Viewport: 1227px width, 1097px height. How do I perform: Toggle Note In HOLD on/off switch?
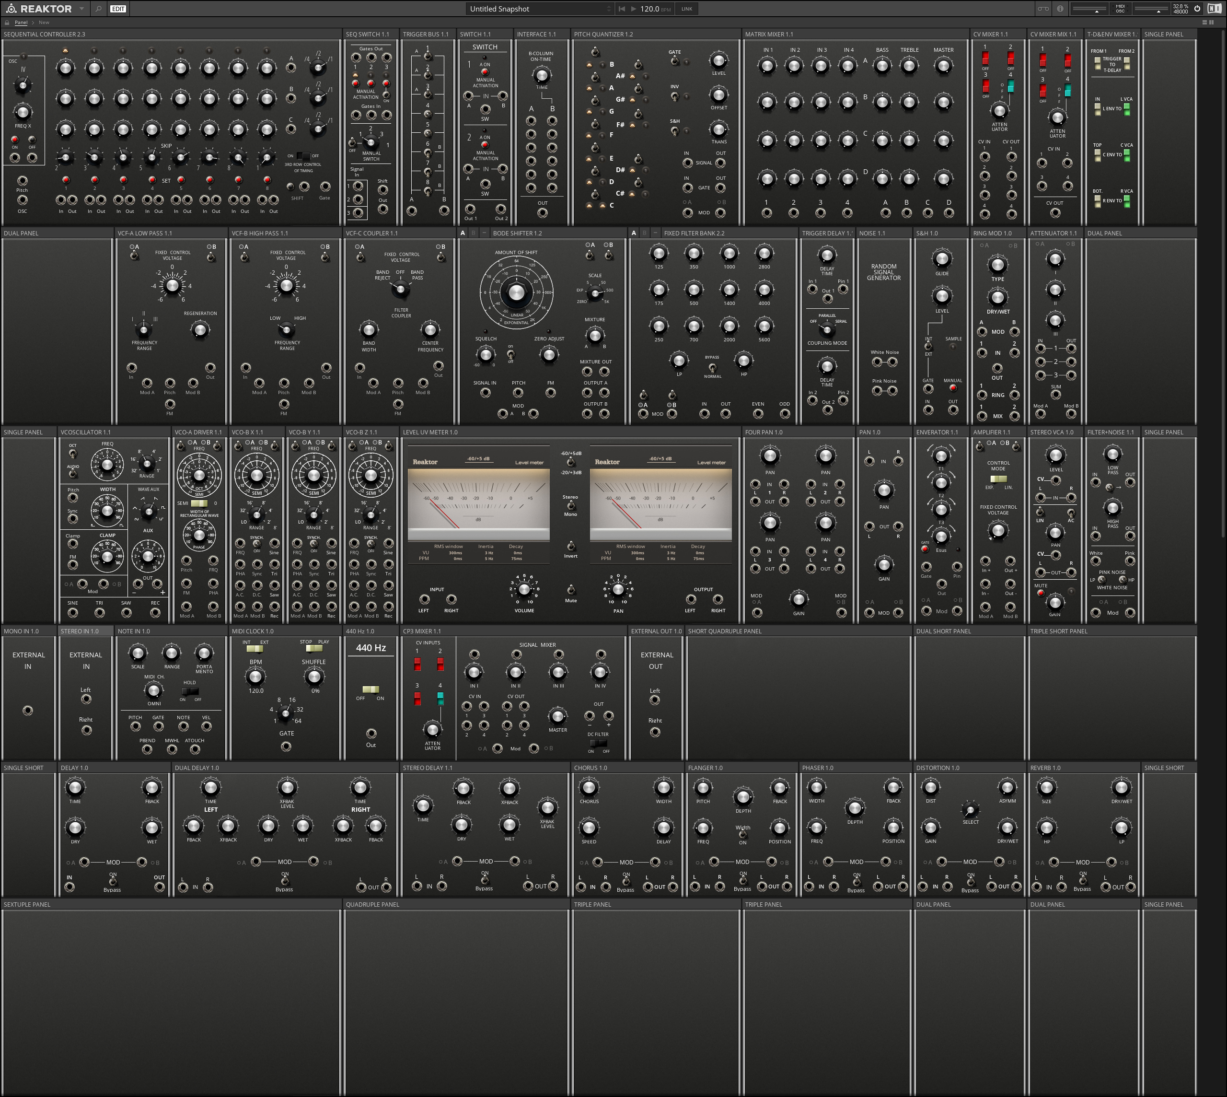[190, 691]
